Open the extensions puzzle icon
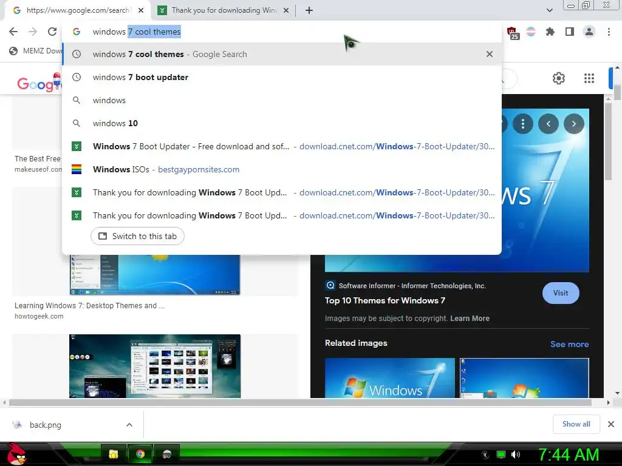622x466 pixels. coord(550,32)
